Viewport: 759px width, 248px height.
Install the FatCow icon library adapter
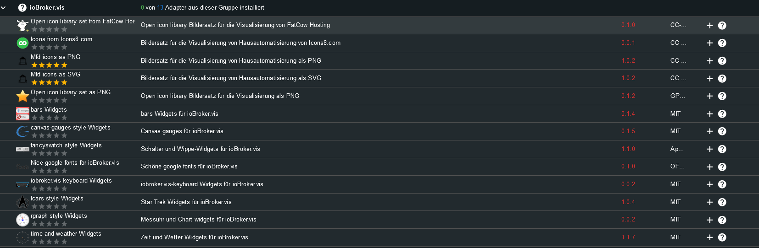pyautogui.click(x=709, y=26)
